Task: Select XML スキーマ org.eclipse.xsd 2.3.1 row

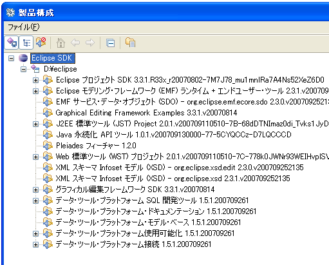Action: tap(173, 179)
